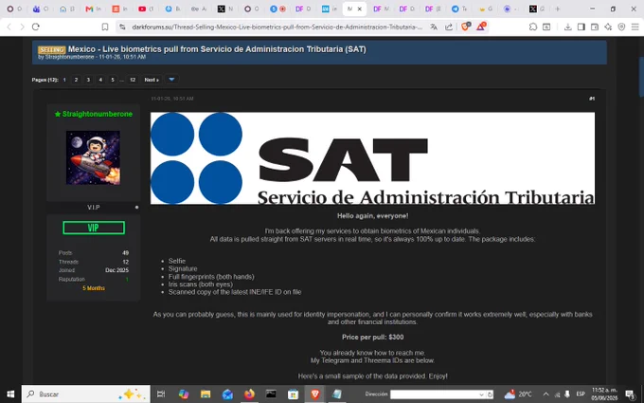Open Copilot from the taskbar
Image resolution: width=644 pixels, height=403 pixels.
click(184, 394)
